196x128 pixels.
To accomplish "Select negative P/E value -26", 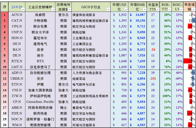I will (x=153, y=50).
